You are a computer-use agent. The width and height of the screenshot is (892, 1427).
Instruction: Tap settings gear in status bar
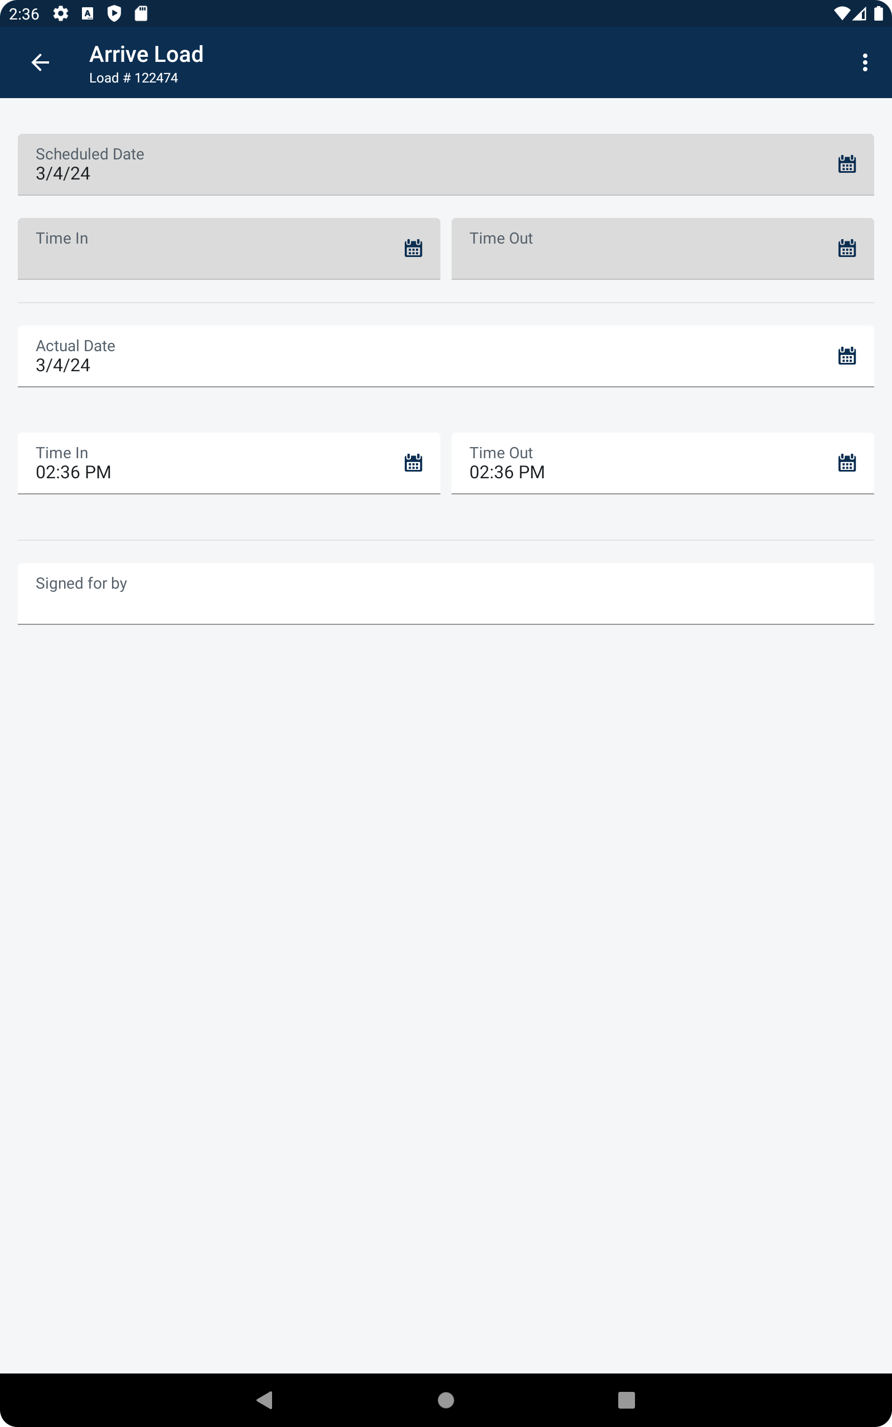61,13
